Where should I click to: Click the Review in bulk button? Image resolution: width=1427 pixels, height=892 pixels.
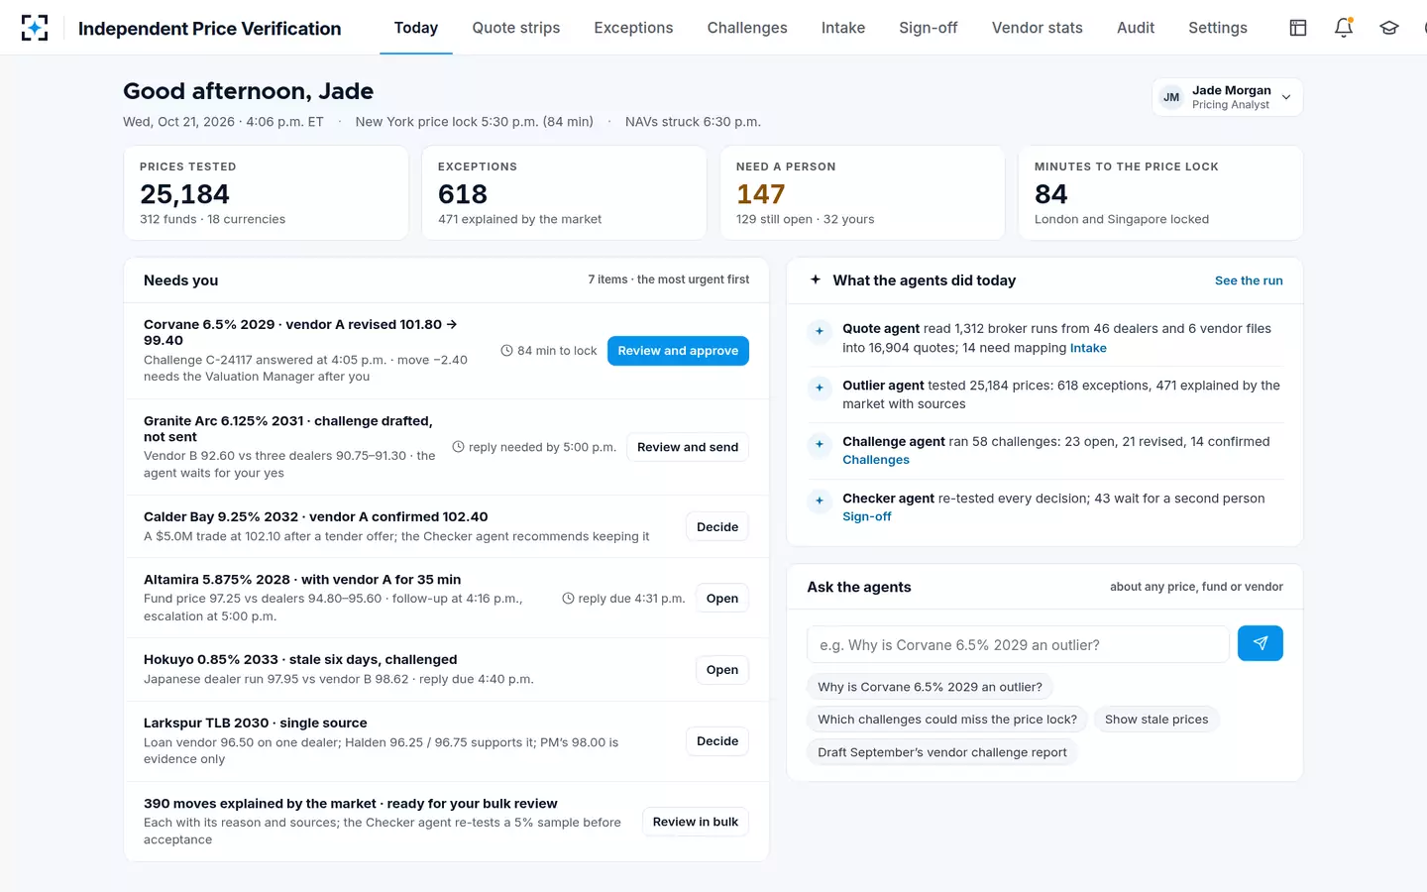pos(696,822)
